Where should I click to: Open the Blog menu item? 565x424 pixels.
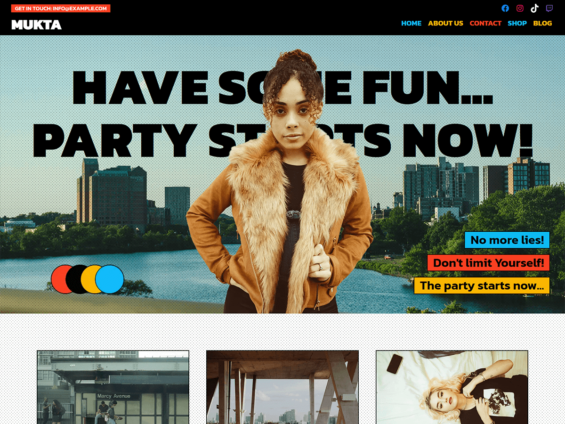[542, 23]
